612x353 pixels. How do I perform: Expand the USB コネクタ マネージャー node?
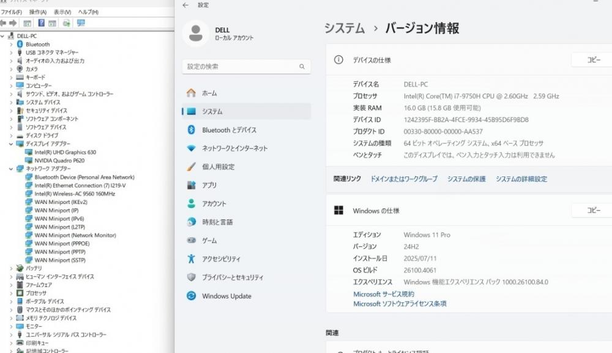pyautogui.click(x=11, y=53)
